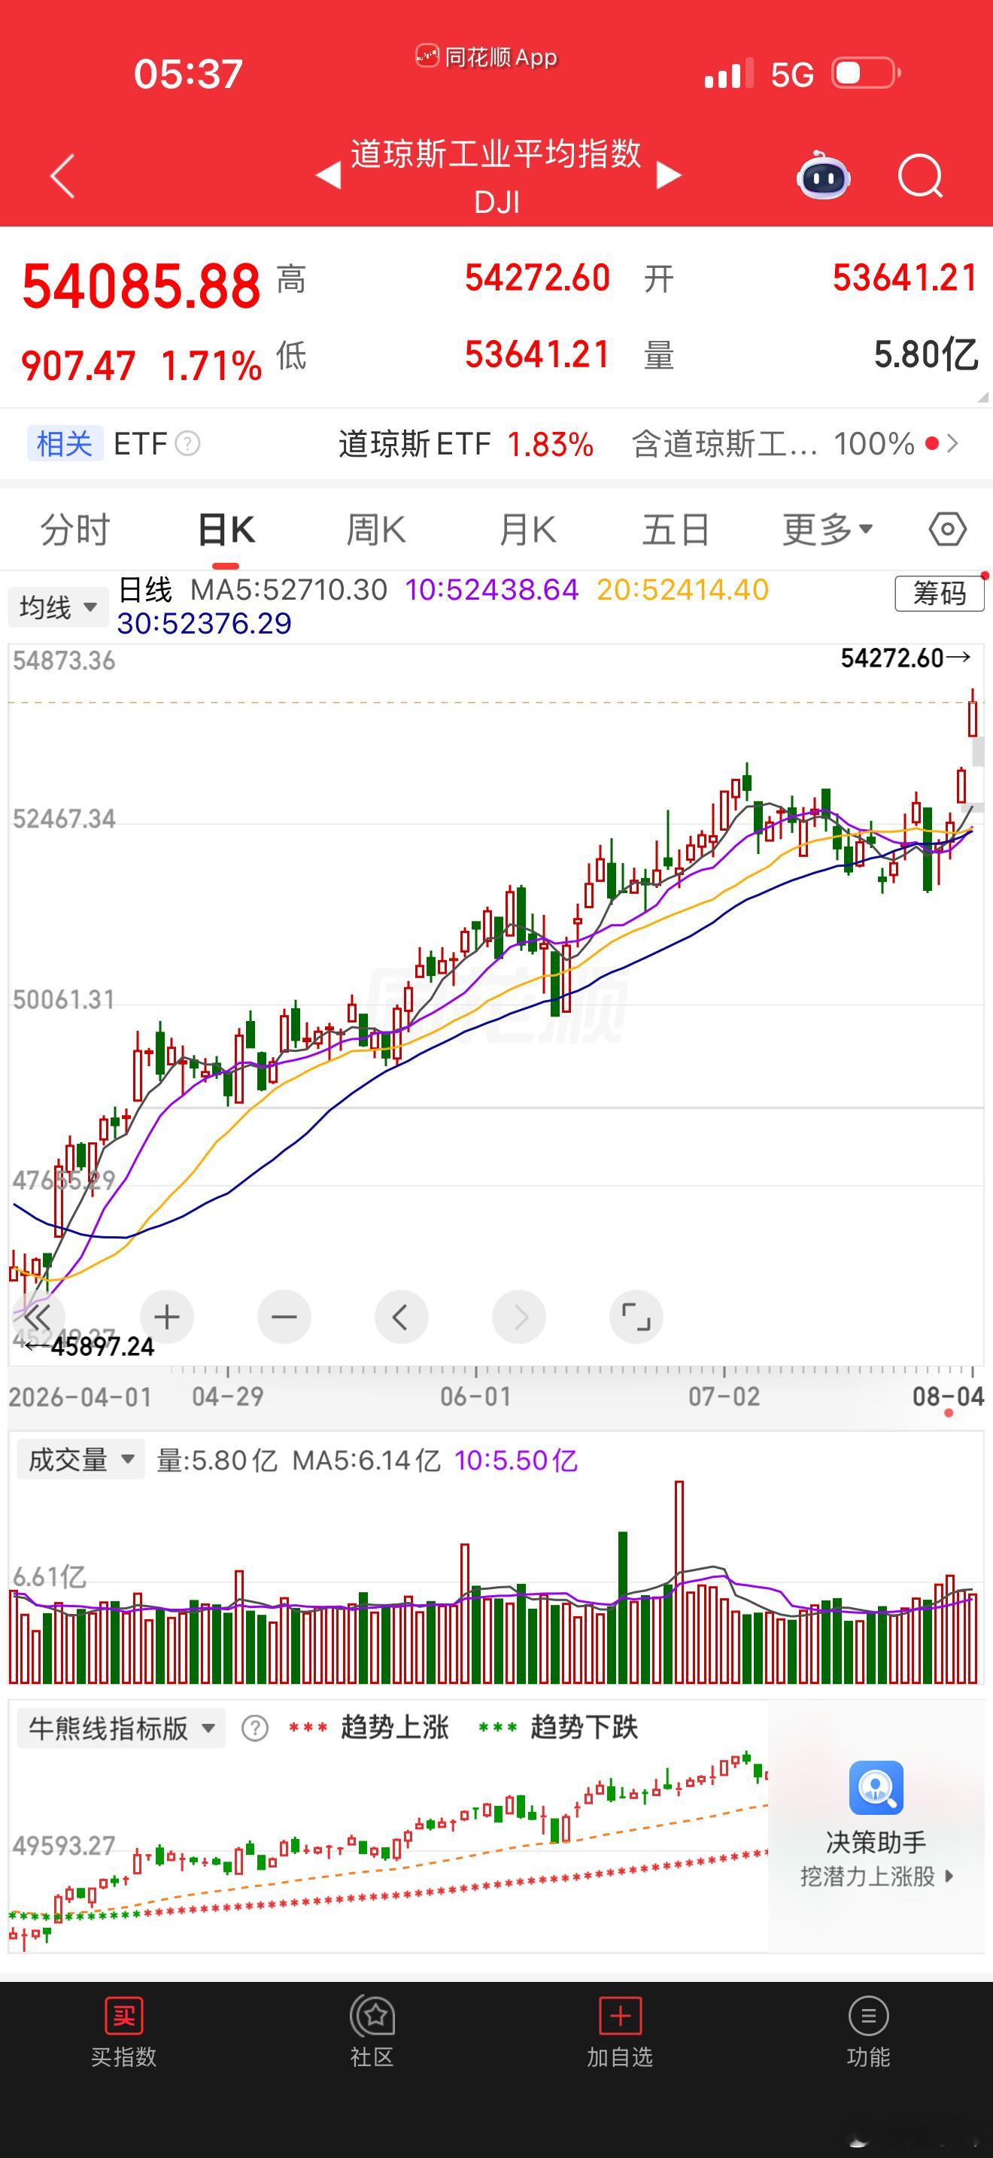Select the 日K tab
993x2158 pixels.
click(226, 530)
